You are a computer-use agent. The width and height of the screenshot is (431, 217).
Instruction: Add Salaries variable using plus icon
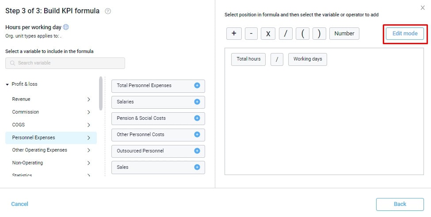tap(197, 102)
